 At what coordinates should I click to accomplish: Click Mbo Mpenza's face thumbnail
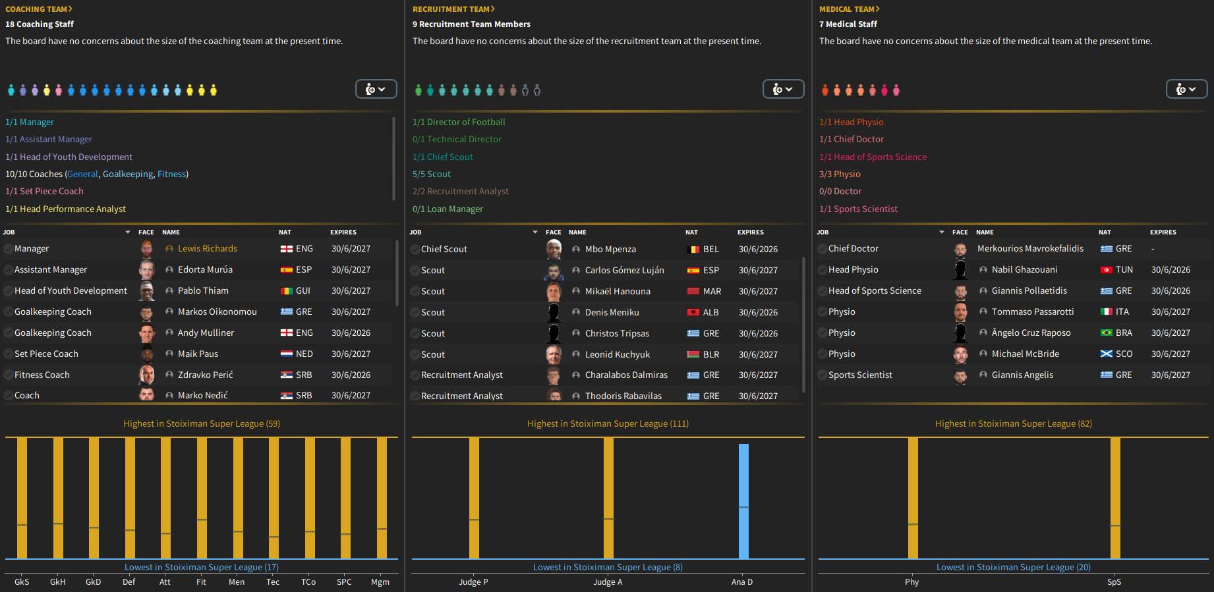pos(554,250)
